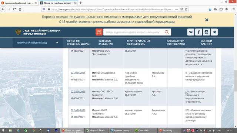
Task: Show site security lock info
Action: [49, 9]
